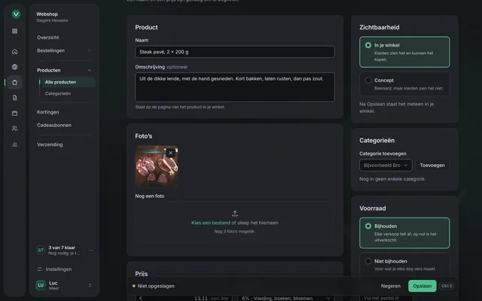Open the calendar icon in rail
This screenshot has width=482, height=301.
point(14,113)
